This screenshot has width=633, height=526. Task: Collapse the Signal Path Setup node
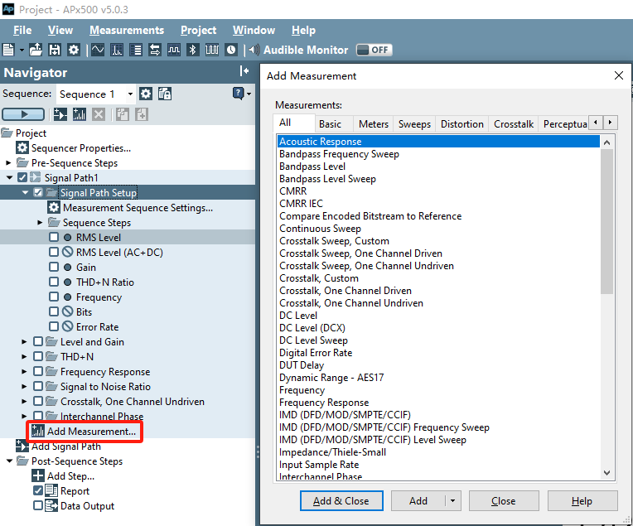(25, 192)
